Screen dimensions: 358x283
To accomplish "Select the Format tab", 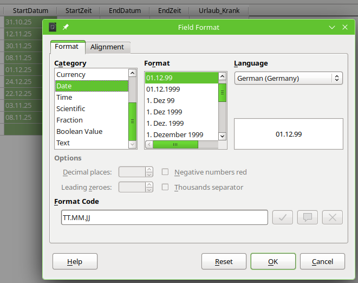I will click(67, 47).
